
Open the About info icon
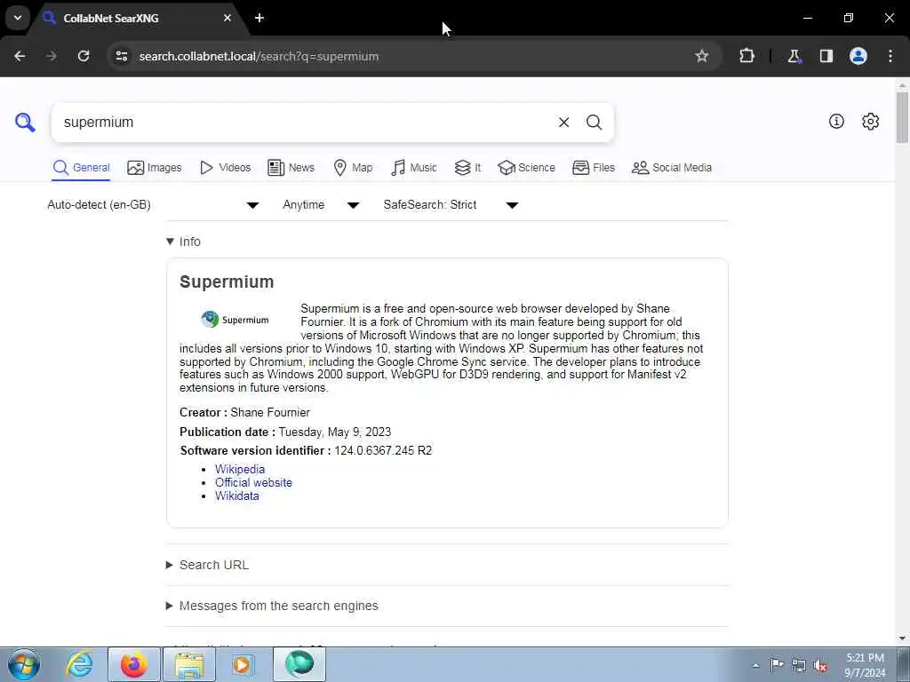(x=836, y=121)
